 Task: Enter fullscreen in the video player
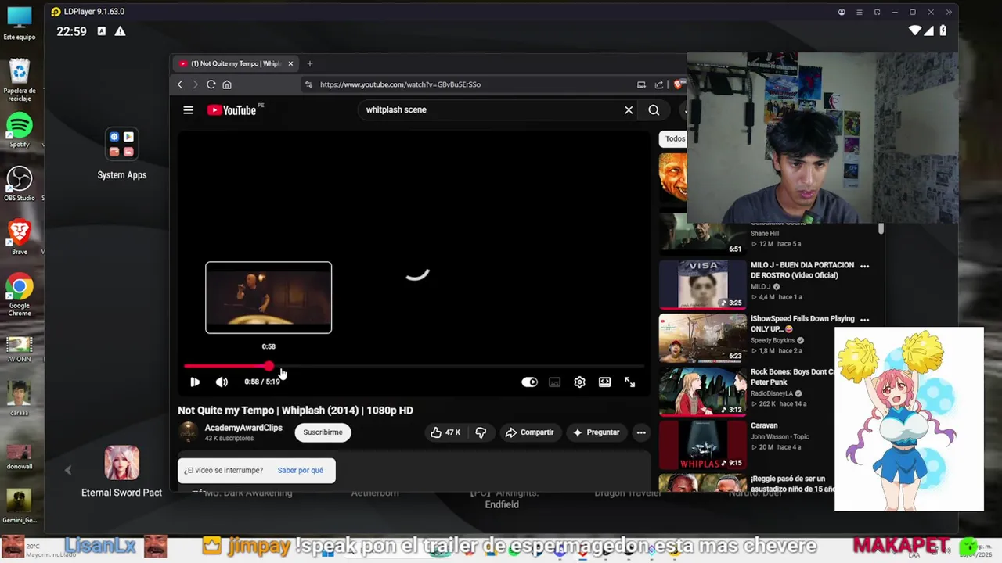click(x=629, y=382)
